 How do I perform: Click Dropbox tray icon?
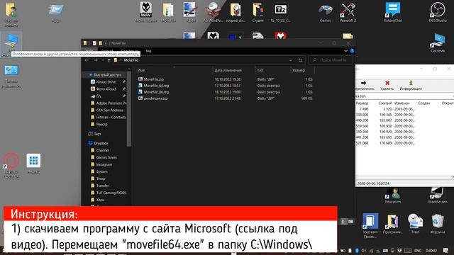pyautogui.click(x=399, y=250)
